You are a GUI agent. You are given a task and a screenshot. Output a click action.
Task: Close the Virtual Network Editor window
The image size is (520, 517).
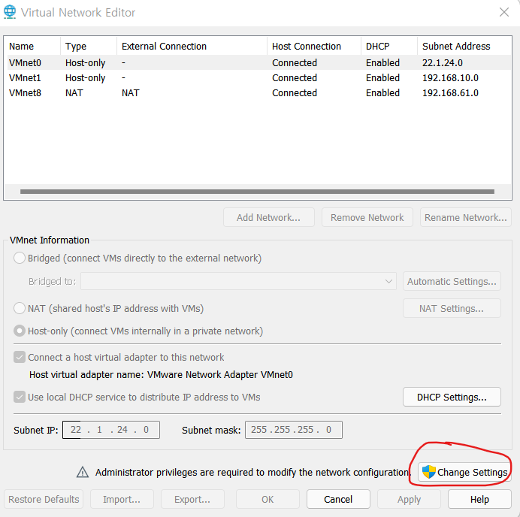point(504,12)
